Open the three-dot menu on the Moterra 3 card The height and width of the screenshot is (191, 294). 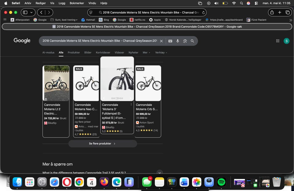coord(131,105)
